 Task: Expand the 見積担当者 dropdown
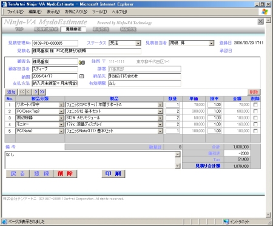[211, 43]
